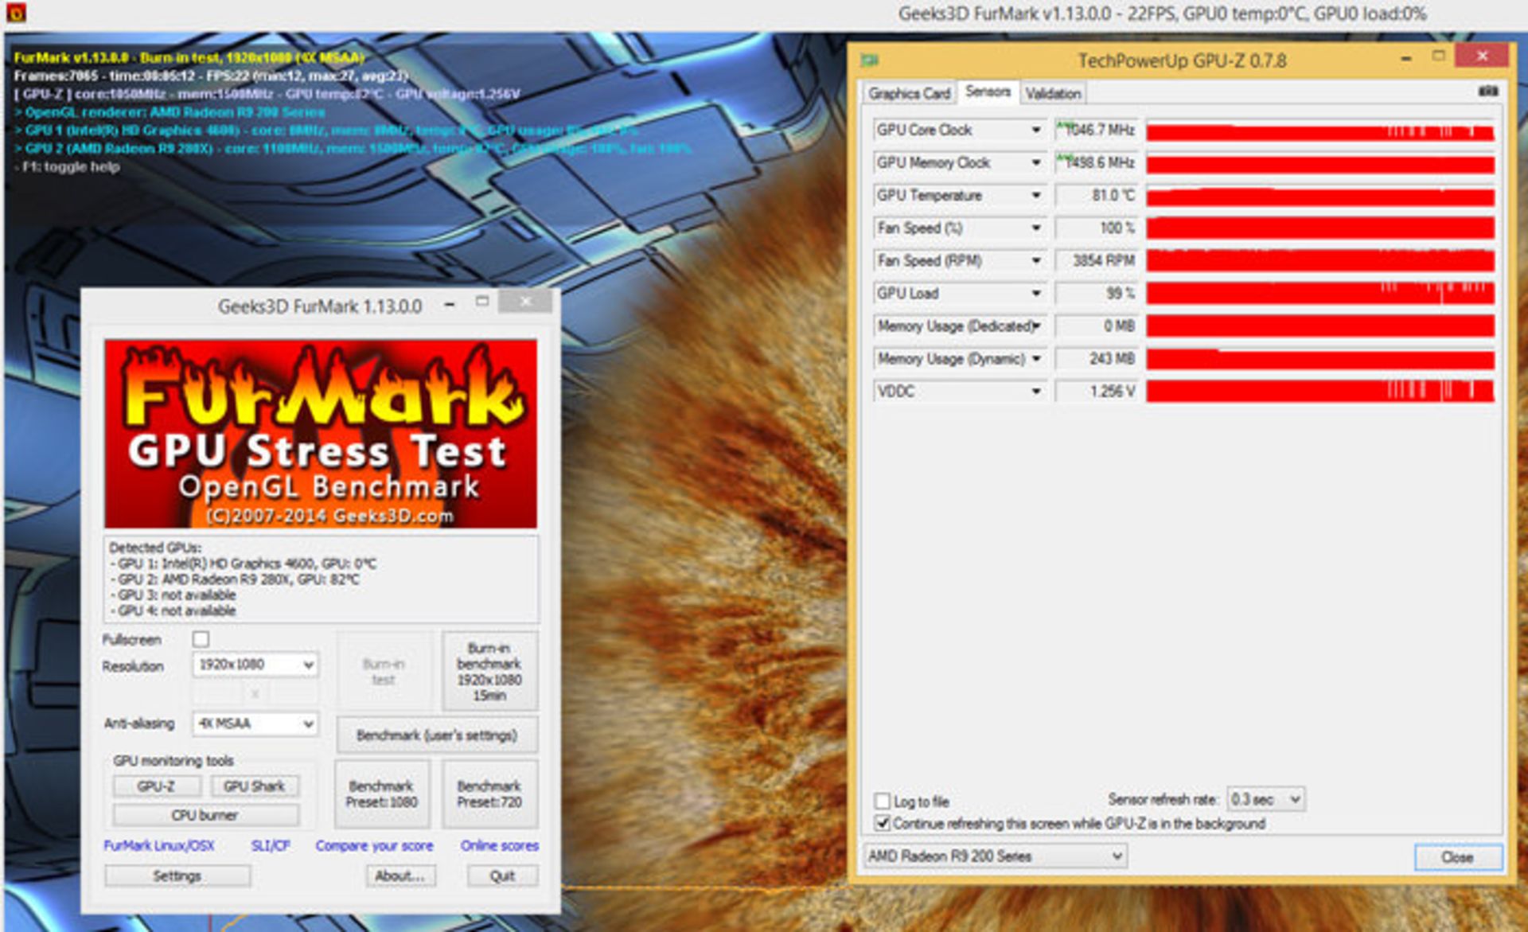Launch GPU Shark from monitoring tools

pos(254,786)
